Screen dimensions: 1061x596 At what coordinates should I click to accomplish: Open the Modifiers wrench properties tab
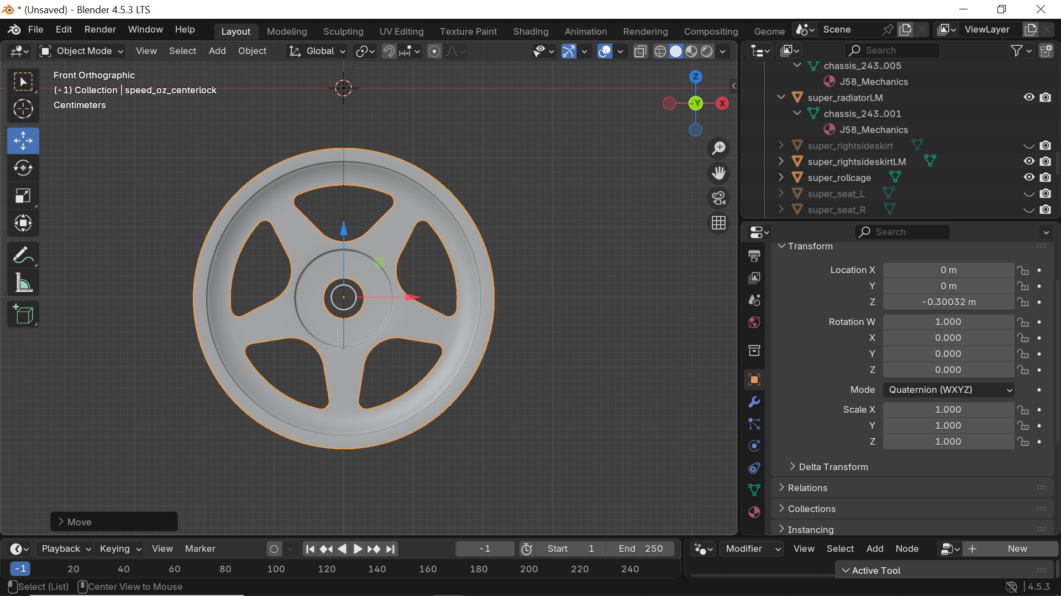pos(754,402)
